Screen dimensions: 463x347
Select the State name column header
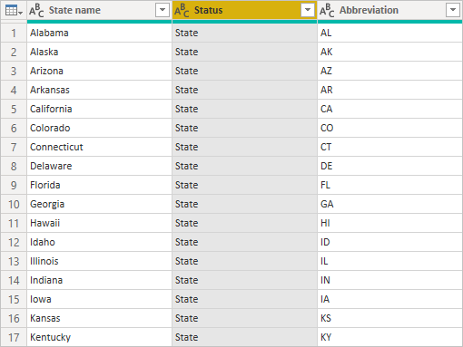[x=99, y=11]
